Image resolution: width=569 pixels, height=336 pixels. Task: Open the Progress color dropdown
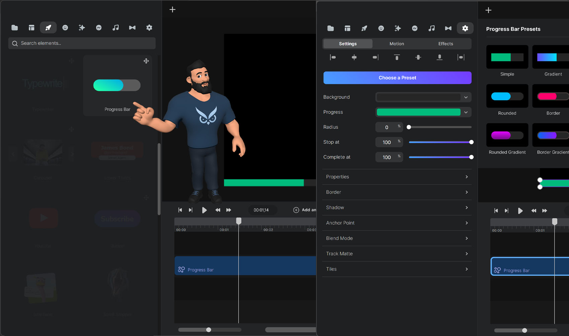423,112
